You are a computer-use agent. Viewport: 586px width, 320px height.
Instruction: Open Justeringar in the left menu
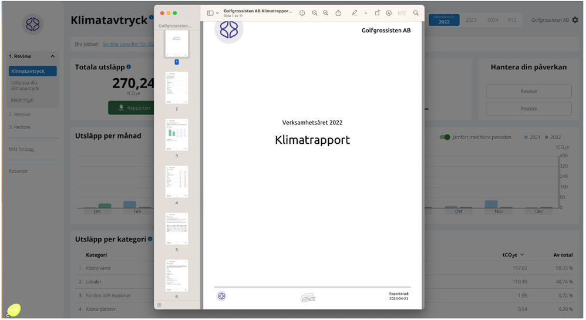[x=22, y=100]
